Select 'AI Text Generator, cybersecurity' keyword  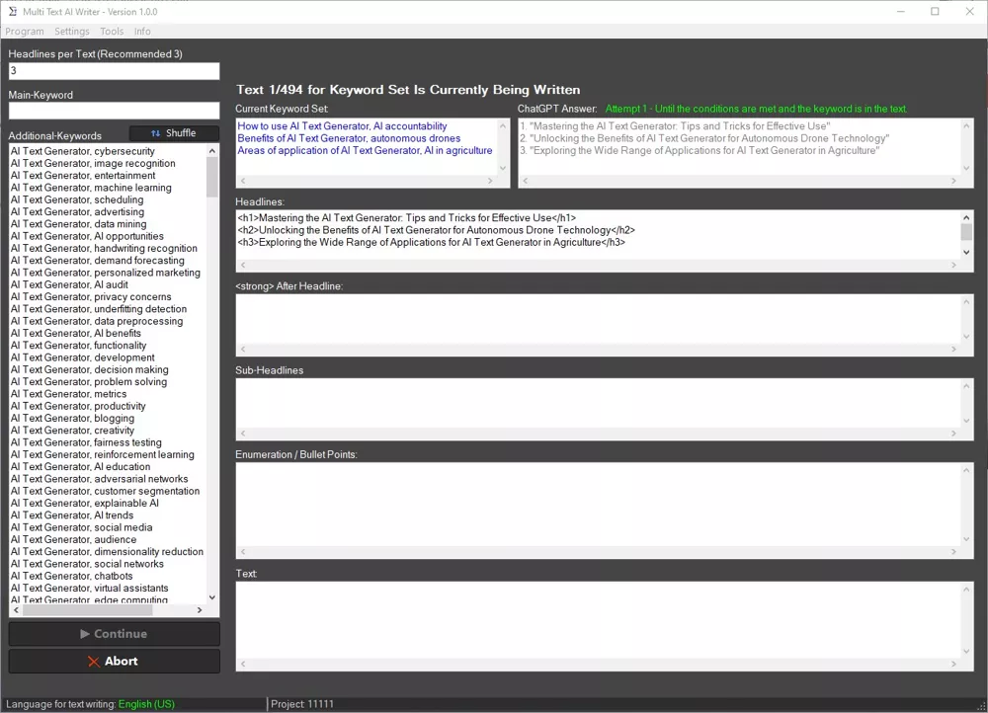[x=83, y=151]
